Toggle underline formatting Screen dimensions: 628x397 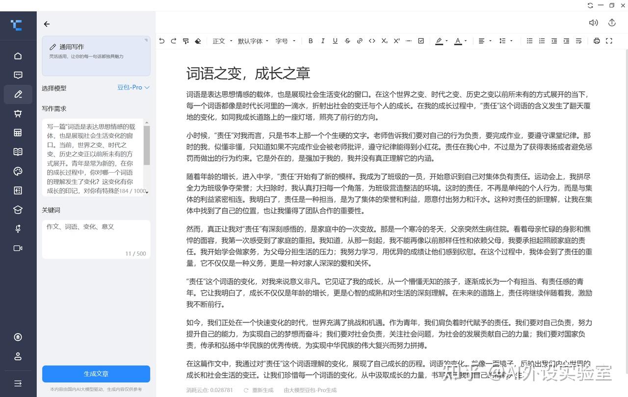click(x=335, y=41)
